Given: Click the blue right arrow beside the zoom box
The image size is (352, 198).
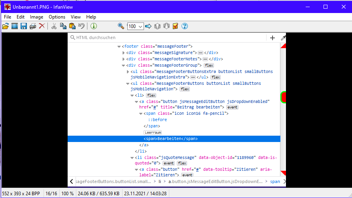Looking at the screenshot, I should (x=148, y=26).
